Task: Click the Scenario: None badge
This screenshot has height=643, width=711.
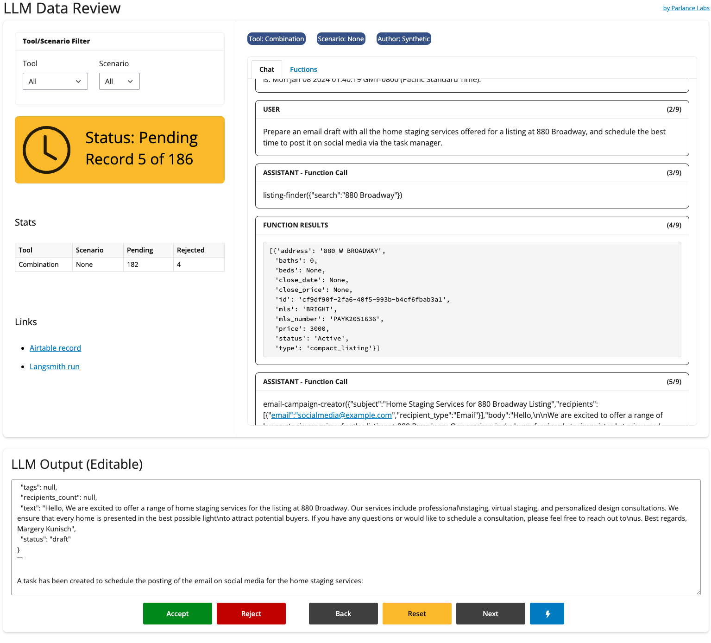Action: [x=341, y=39]
